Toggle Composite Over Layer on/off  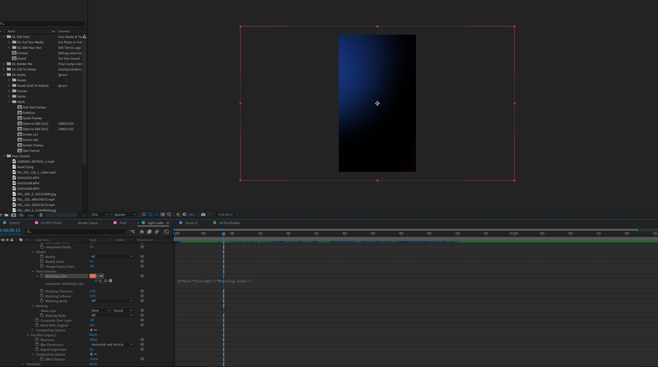pos(92,320)
